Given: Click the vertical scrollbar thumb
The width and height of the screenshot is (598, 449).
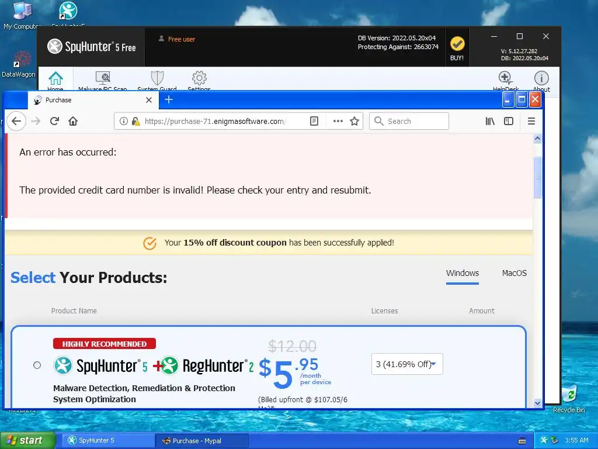Looking at the screenshot, I should coord(537,177).
